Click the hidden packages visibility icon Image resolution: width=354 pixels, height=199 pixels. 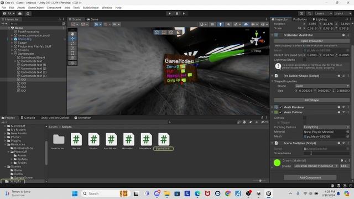[x=264, y=122]
